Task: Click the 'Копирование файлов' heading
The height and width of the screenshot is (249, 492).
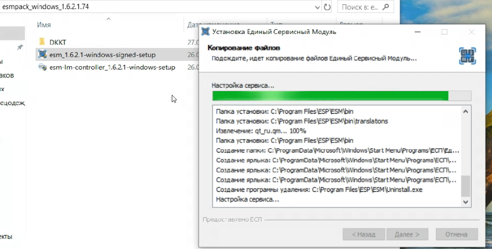Action: pos(244,48)
